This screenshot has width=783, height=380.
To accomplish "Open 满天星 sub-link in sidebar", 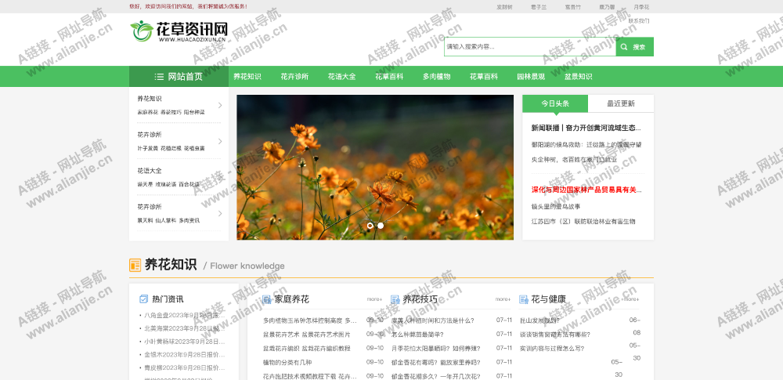I will click(x=145, y=184).
